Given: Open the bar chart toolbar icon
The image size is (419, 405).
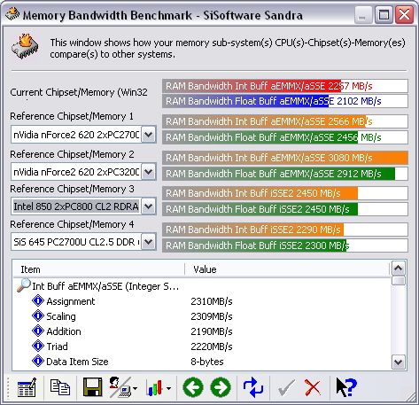Looking at the screenshot, I should (x=154, y=387).
